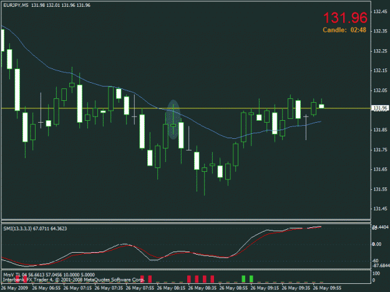Click the 26 May 09:15 time label
390x292 pixels.
265,288
